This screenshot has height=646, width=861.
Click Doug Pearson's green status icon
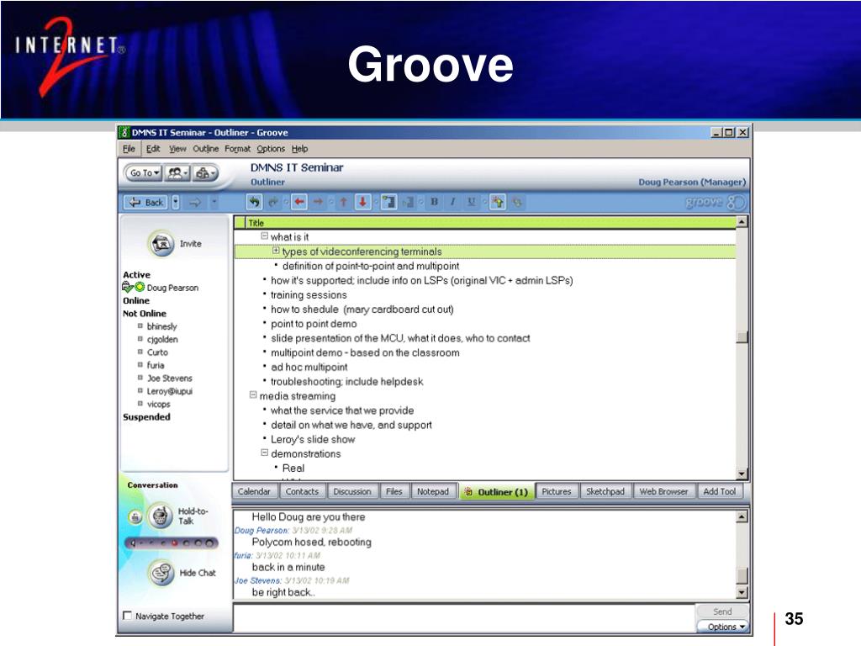click(140, 287)
